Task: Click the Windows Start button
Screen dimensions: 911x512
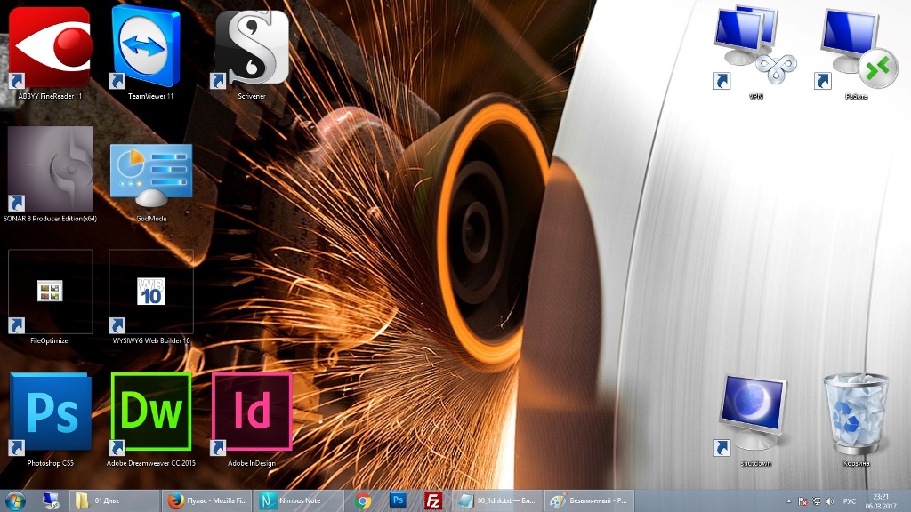Action: click(16, 500)
